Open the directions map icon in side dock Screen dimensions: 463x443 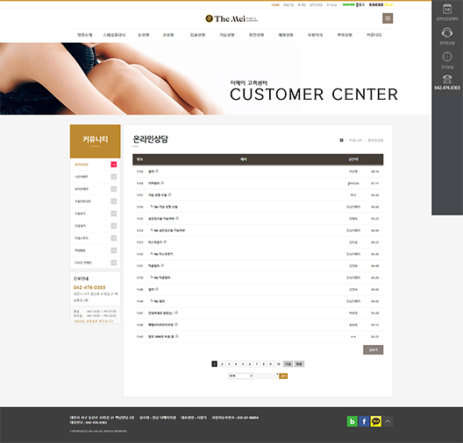447,57
